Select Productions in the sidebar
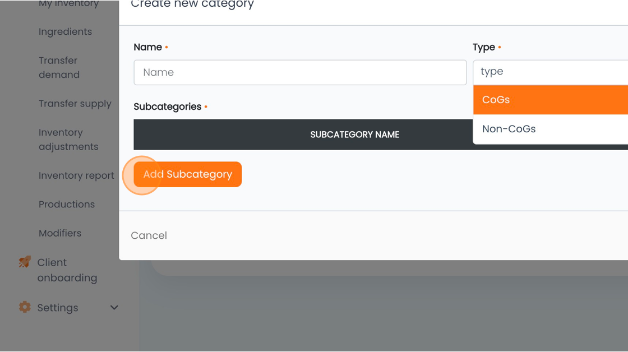628x352 pixels. [x=67, y=204]
